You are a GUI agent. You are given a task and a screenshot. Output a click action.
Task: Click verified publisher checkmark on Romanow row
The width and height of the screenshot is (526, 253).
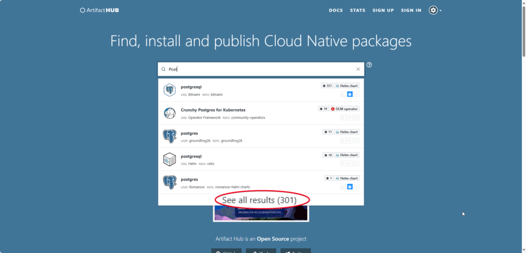349,187
